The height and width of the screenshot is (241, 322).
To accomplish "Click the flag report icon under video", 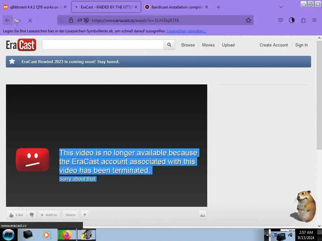I will point(85,215).
